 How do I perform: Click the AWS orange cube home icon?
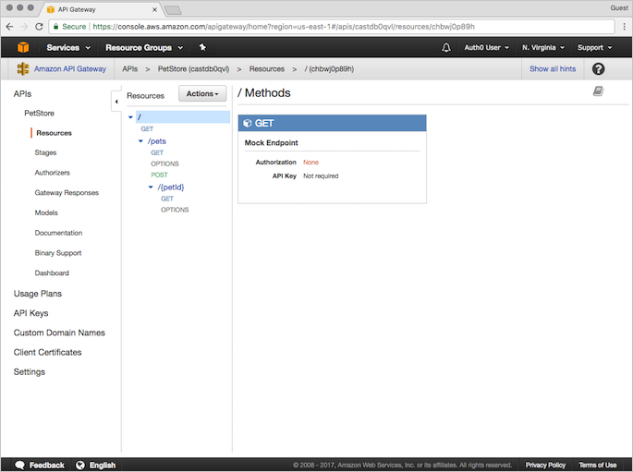pyautogui.click(x=23, y=47)
